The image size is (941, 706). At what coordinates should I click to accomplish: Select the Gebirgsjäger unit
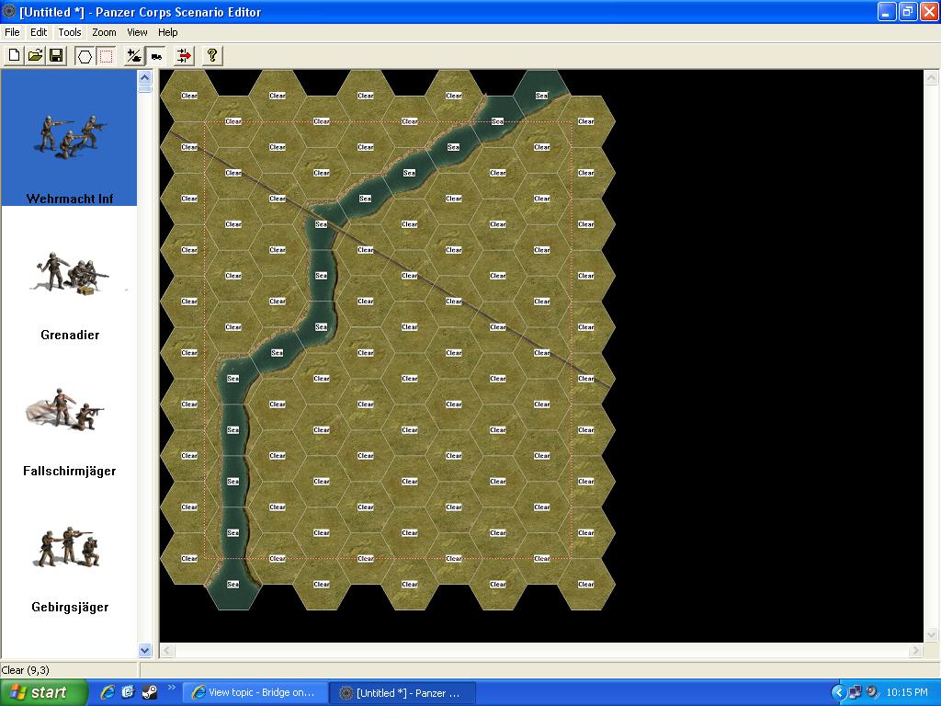(69, 547)
